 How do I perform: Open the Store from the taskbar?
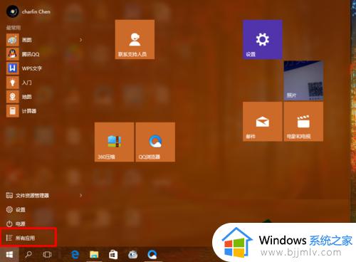point(113,255)
